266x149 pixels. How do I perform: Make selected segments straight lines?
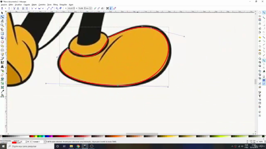point(48,8)
